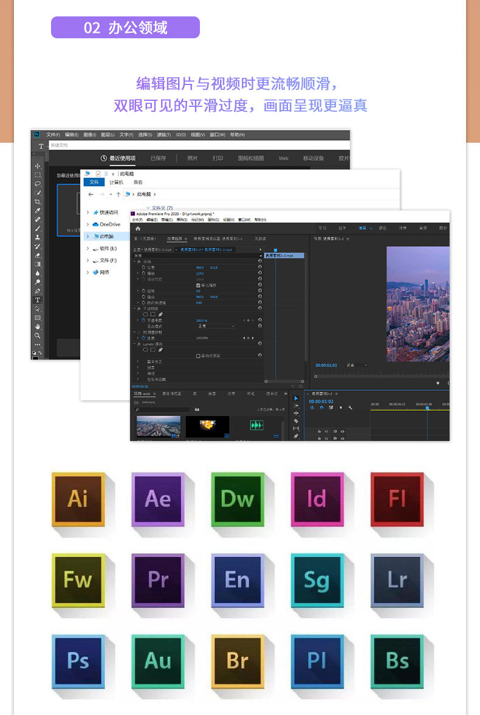Select the Crop tool in Photoshop toolbar
Screen dimensions: 480x715
tap(38, 202)
